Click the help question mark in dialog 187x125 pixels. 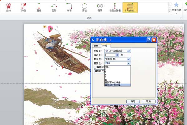tap(149, 40)
